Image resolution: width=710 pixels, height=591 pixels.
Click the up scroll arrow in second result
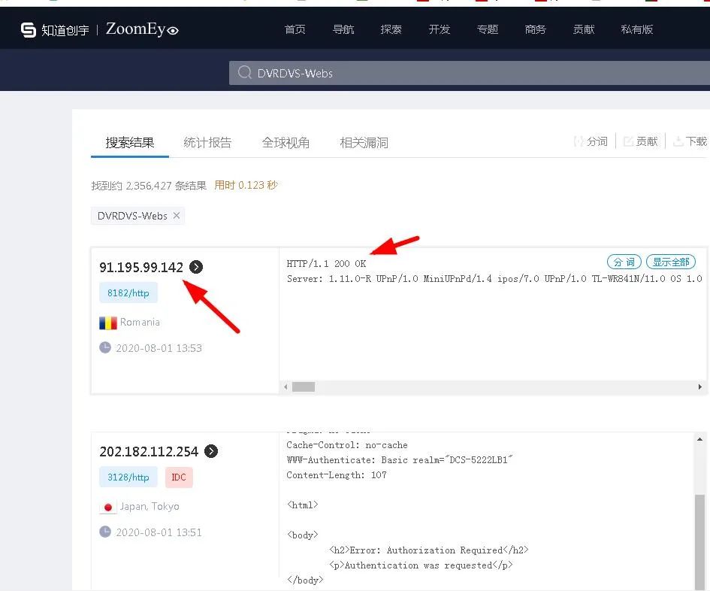pos(700,439)
